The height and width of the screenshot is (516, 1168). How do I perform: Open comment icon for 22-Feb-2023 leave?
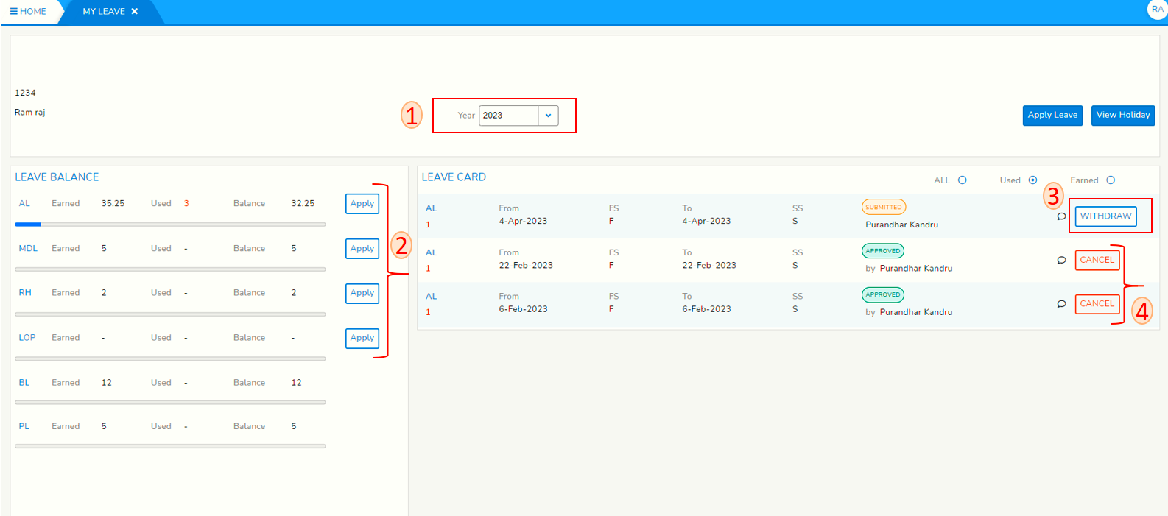[1061, 260]
